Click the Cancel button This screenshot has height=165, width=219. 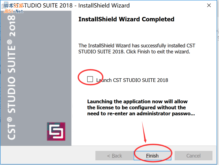point(193,155)
